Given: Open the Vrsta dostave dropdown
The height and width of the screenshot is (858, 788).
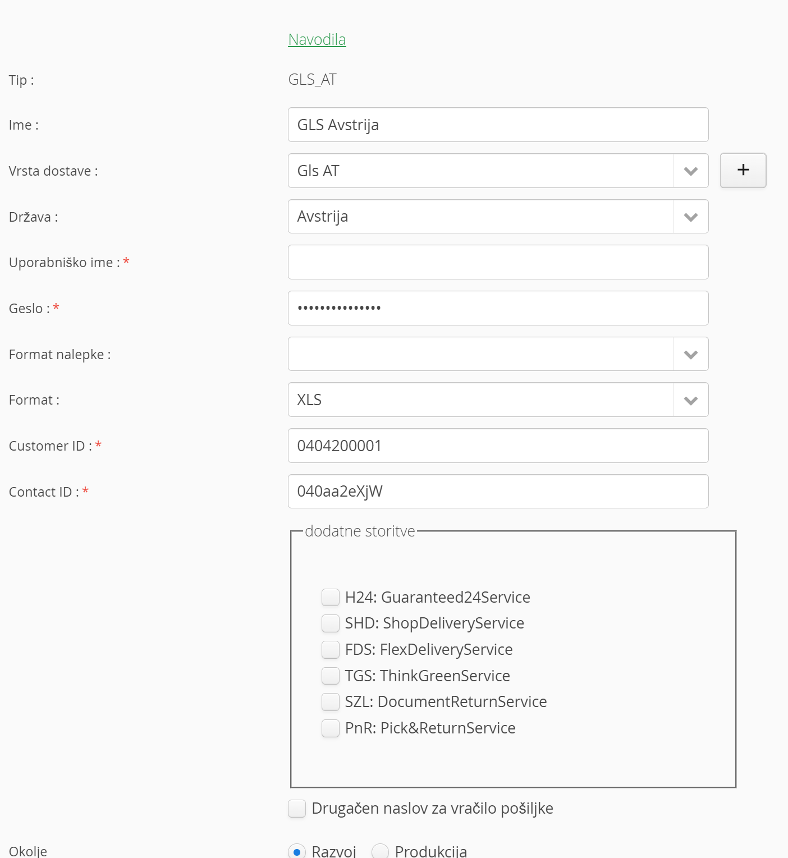Looking at the screenshot, I should 498,171.
